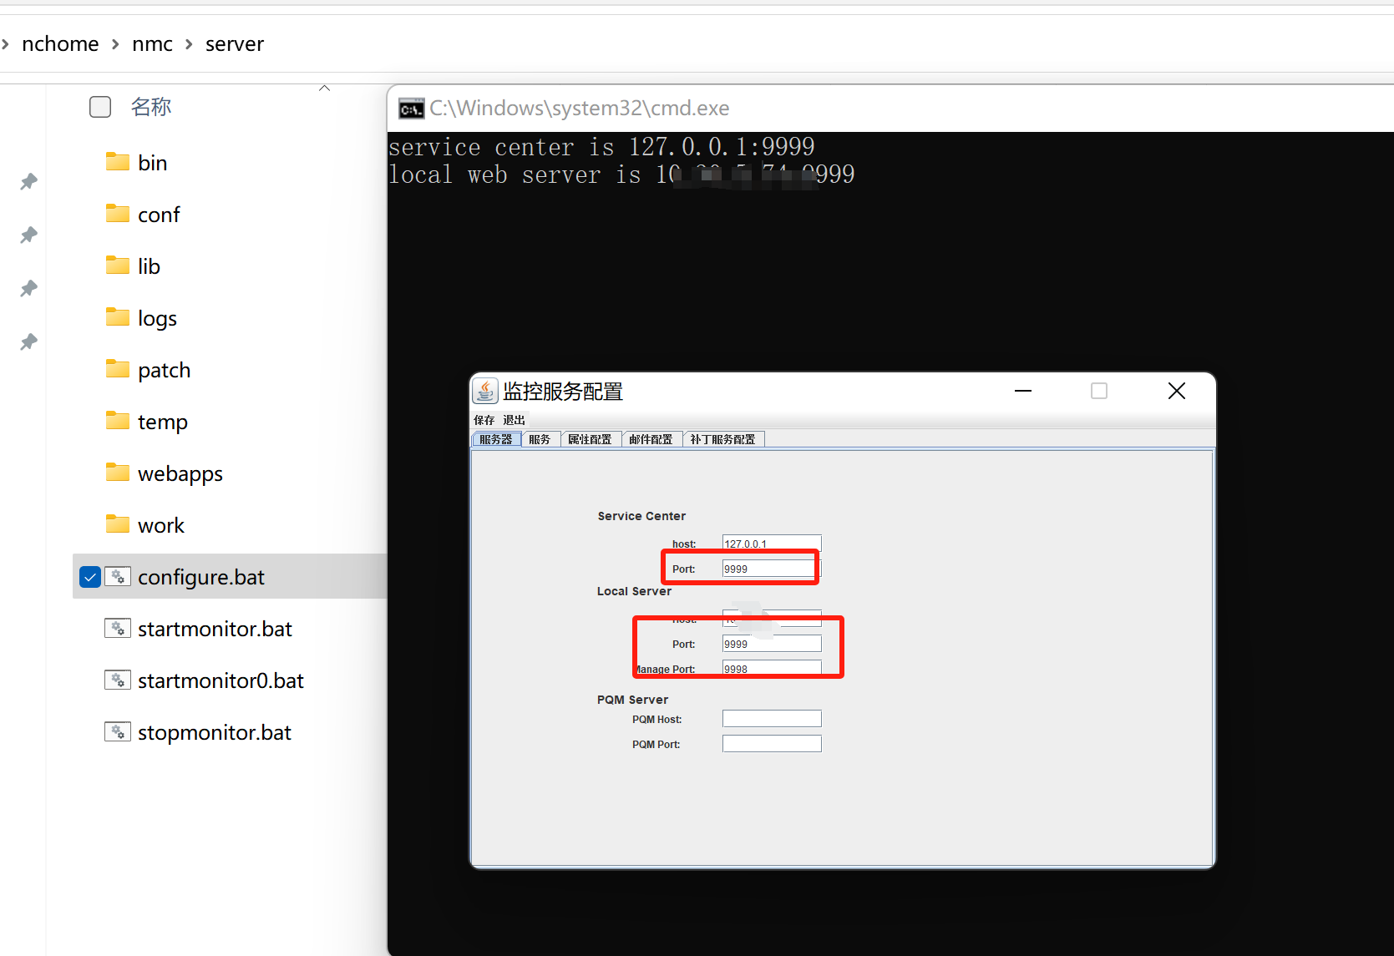Click the Manage Port field 9998
This screenshot has height=956, width=1394.
tap(772, 669)
